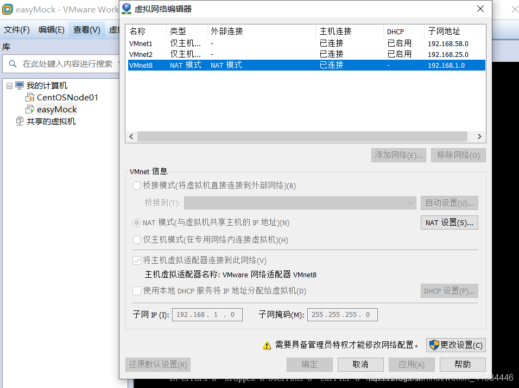
Task: Select CentOSNode01 in library tree
Action: tap(67, 98)
